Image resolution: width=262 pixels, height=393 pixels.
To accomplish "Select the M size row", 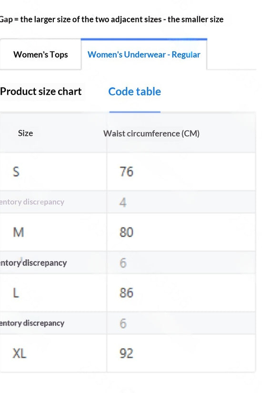I will (x=128, y=232).
